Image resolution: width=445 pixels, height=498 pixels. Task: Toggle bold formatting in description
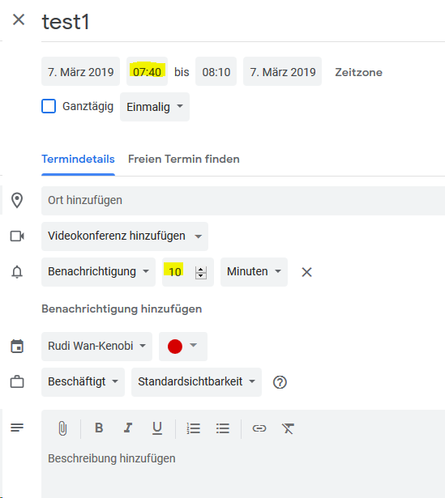[99, 428]
